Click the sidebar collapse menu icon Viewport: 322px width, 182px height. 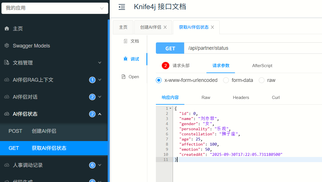(x=122, y=7)
